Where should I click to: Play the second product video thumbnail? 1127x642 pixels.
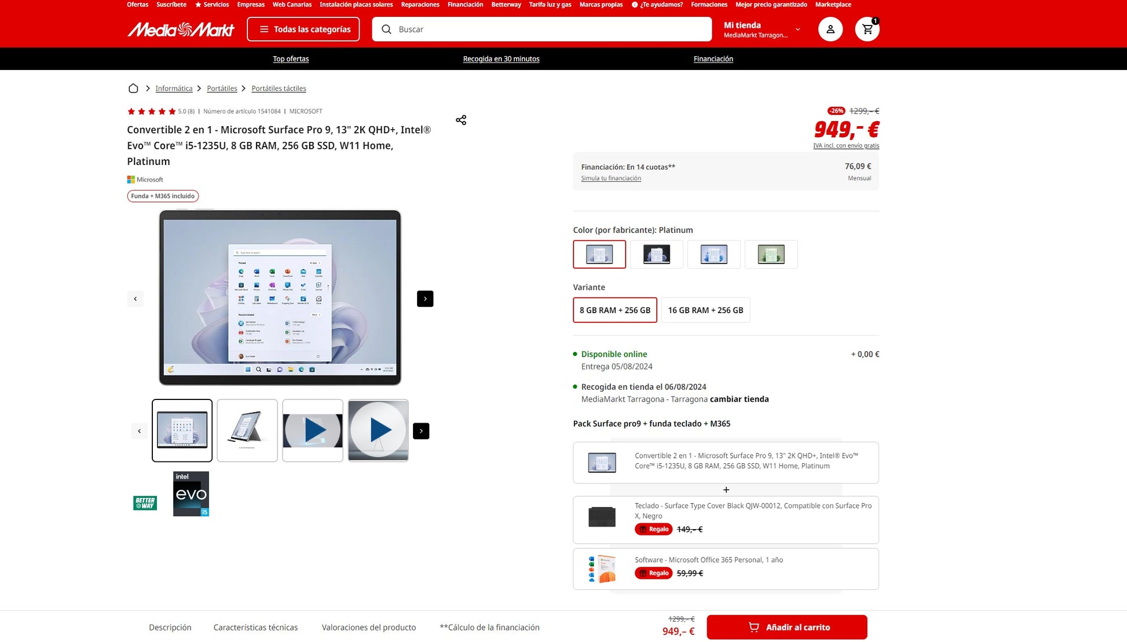[378, 430]
